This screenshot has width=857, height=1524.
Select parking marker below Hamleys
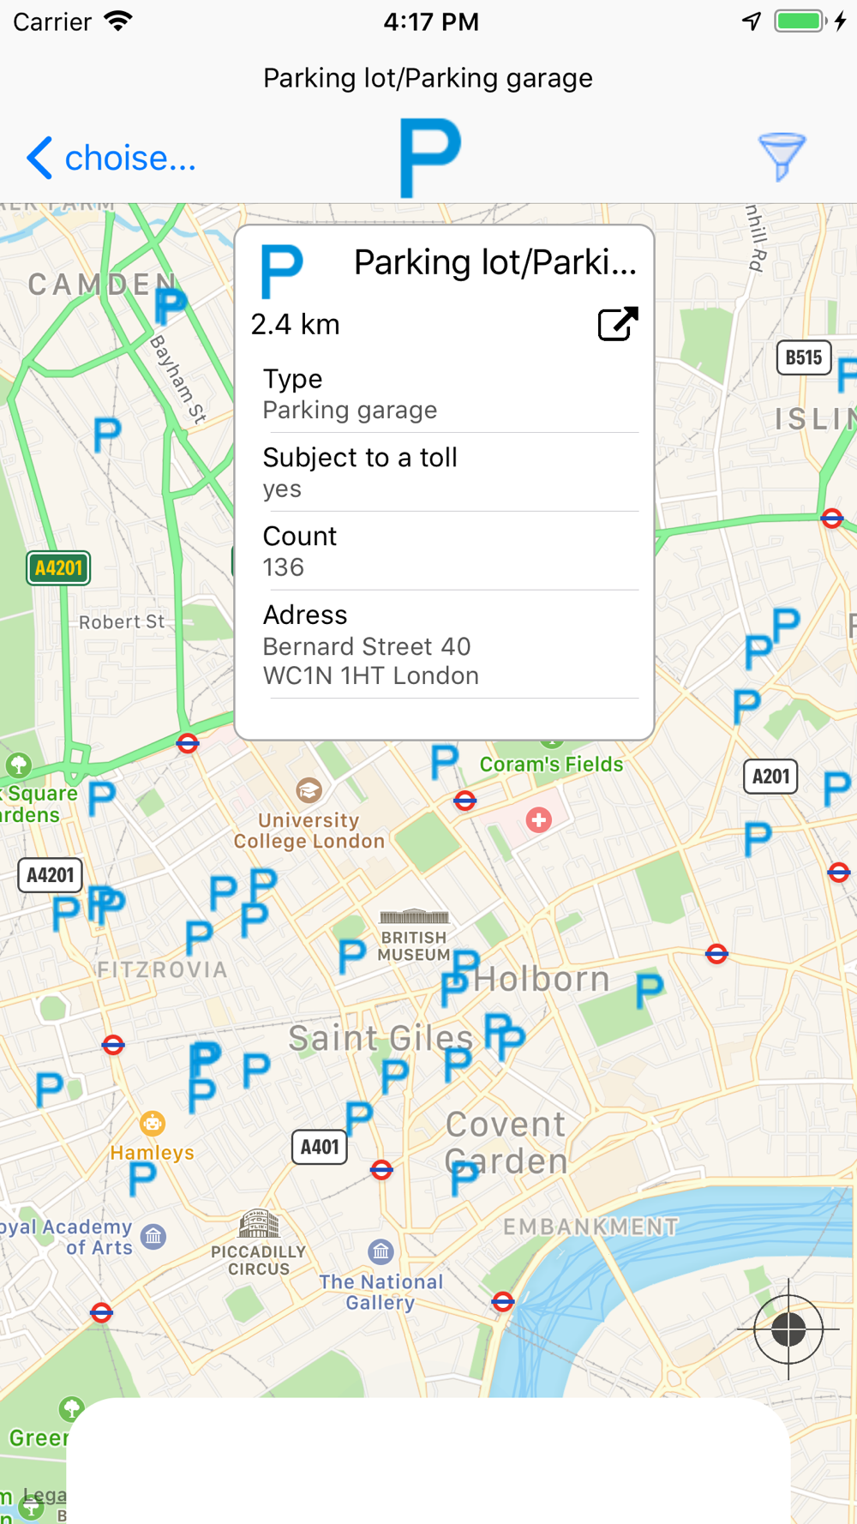142,1179
